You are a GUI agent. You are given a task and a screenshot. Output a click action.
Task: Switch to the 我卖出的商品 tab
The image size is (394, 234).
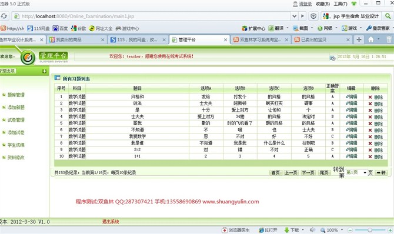[x=76, y=40]
